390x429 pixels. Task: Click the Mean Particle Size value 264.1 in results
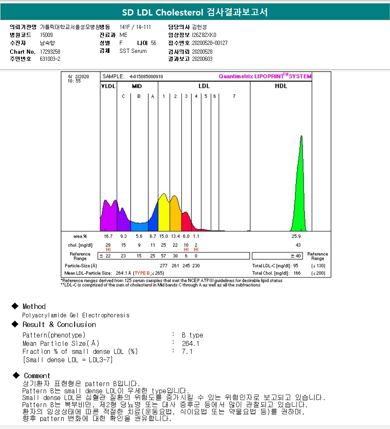190,343
